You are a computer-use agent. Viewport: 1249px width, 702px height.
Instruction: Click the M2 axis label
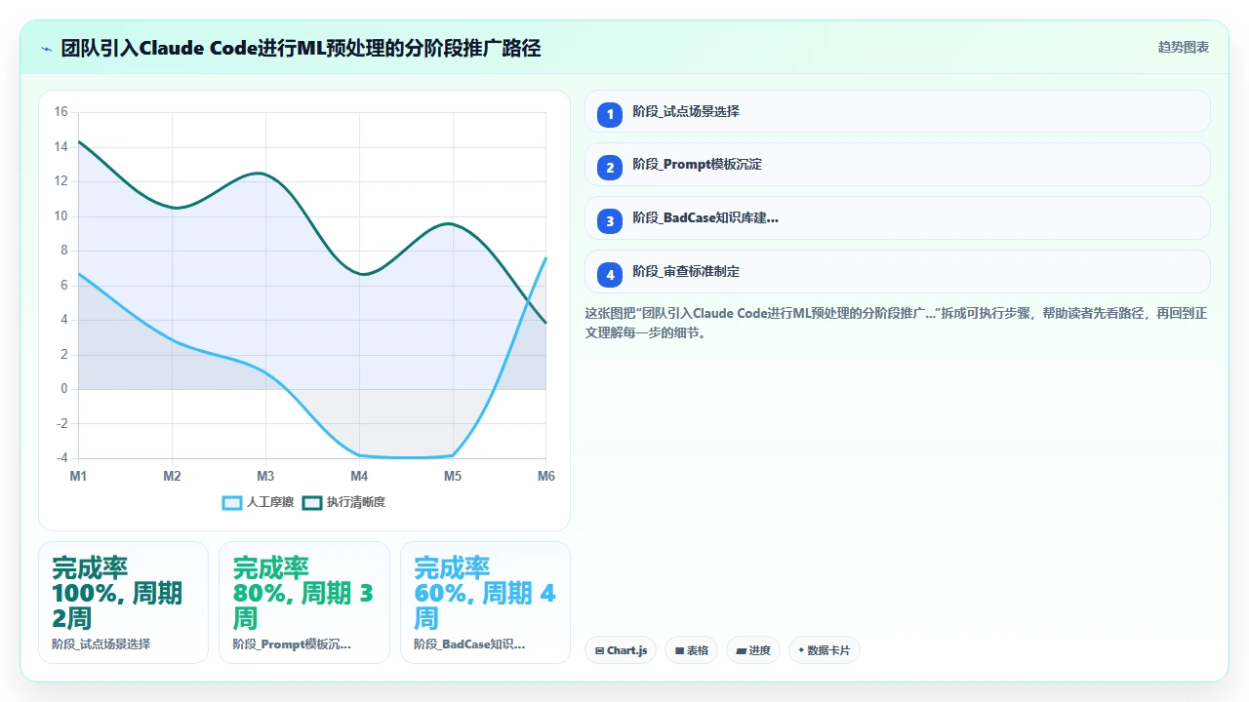click(172, 476)
